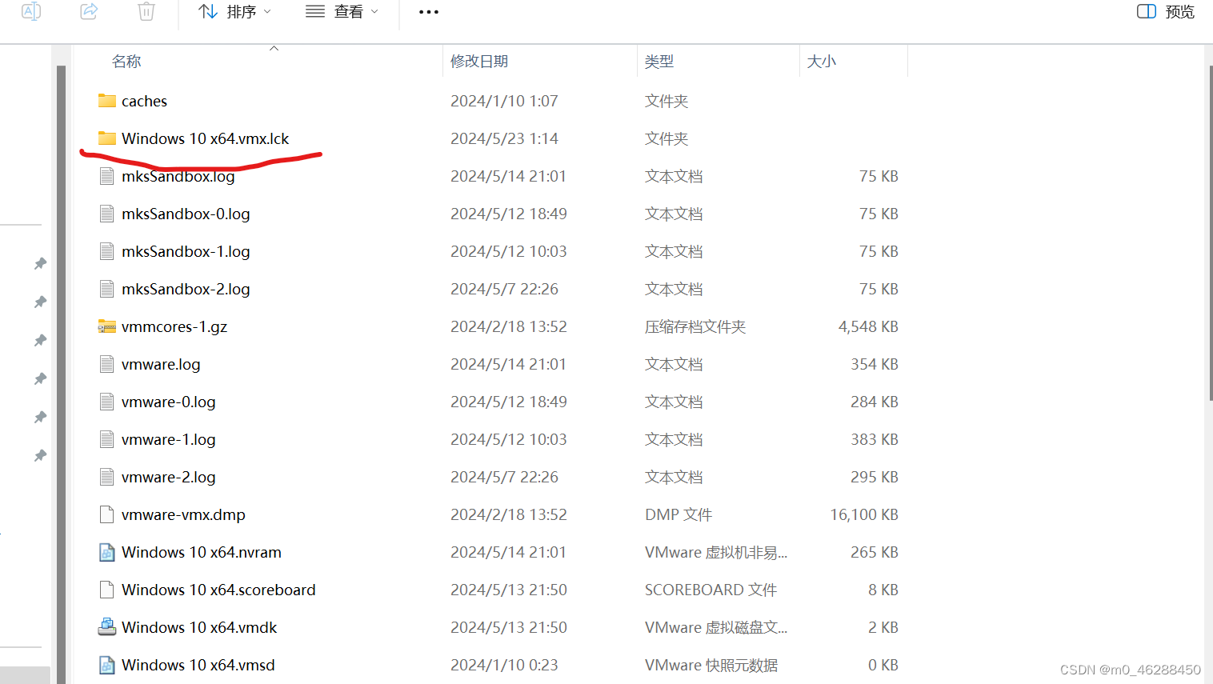1213x684 pixels.
Task: Select the vmware-2.log file icon
Action: 107,477
